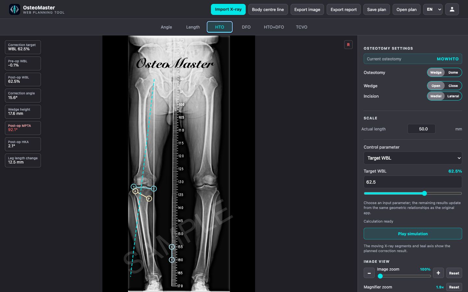Screen dimensions: 468x292
Task: Select the yellow osteotomy hinge point handle
Action: pyautogui.click(x=135, y=191)
